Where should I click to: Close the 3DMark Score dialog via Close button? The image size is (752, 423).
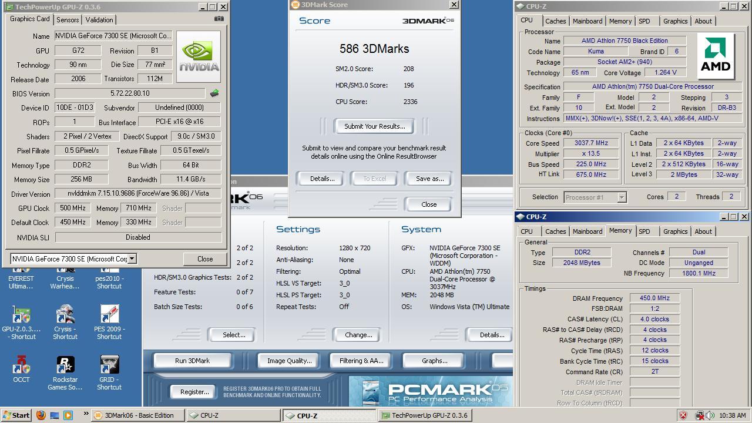tap(429, 204)
